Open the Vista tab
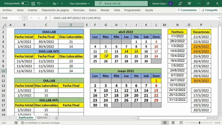Viewport: 222px width, 125px height. click(x=117, y=10)
